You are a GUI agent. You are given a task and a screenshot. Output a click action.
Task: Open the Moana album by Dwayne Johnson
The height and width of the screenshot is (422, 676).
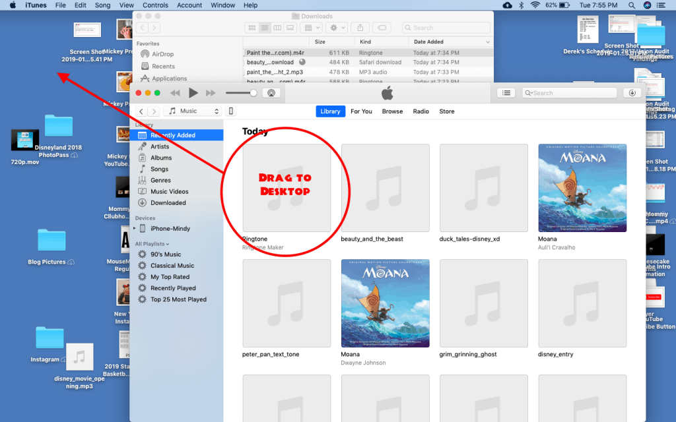[385, 303]
